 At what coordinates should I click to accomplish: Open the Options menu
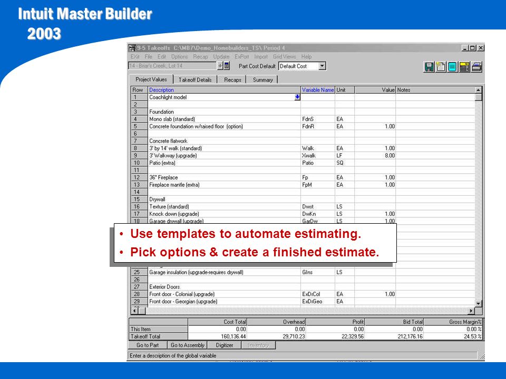[179, 57]
